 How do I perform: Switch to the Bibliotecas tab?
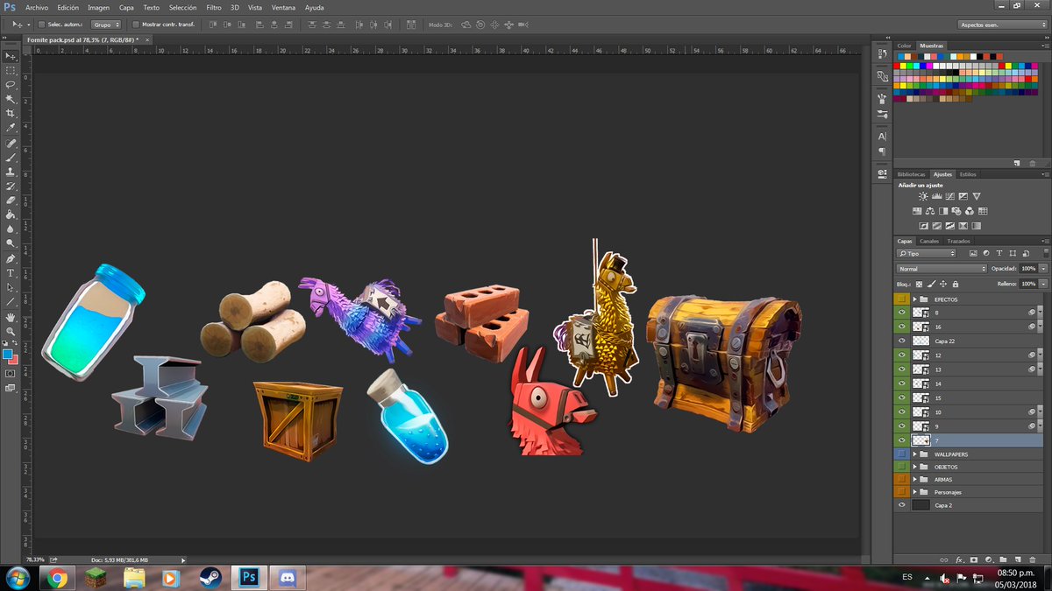pyautogui.click(x=912, y=174)
